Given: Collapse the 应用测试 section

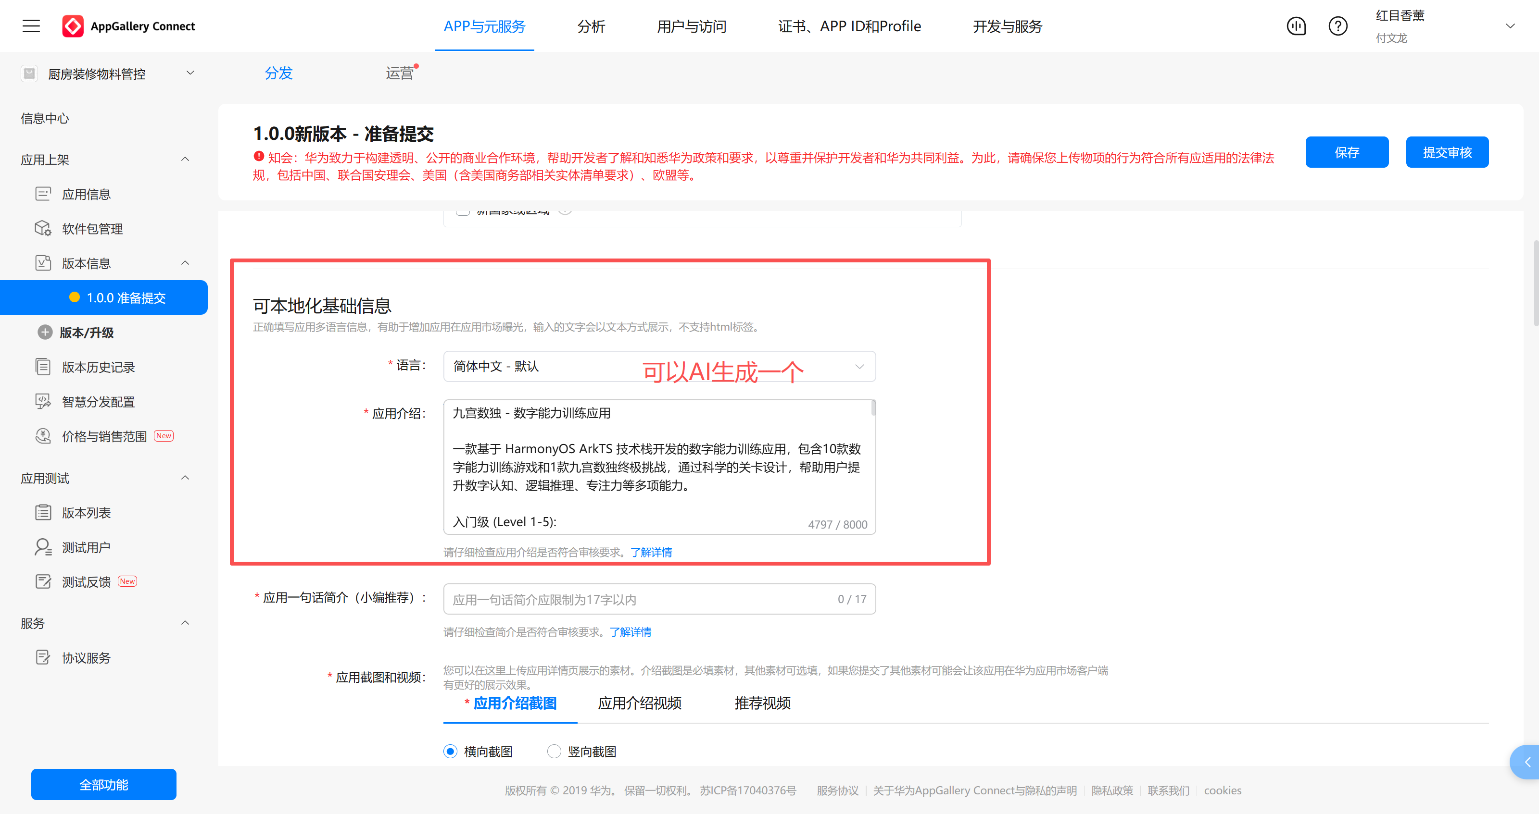Looking at the screenshot, I should click(x=185, y=478).
